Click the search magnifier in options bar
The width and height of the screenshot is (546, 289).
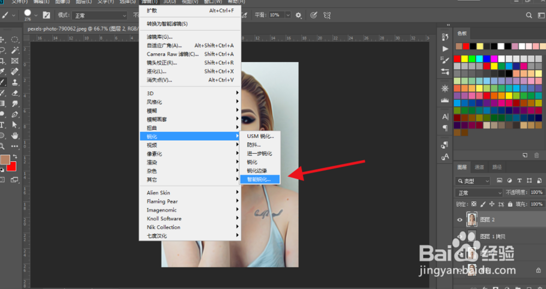point(529,15)
